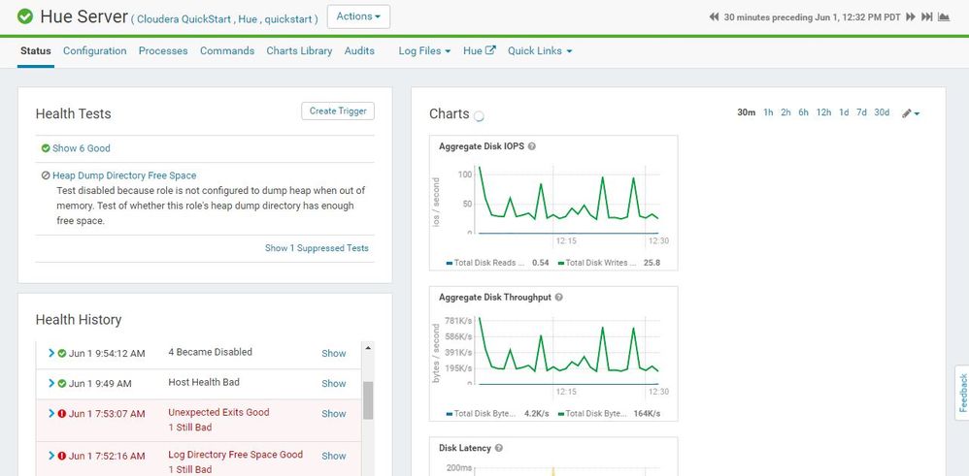Viewport: 969px width, 476px height.
Task: Click the Create Trigger button
Action: pyautogui.click(x=338, y=111)
